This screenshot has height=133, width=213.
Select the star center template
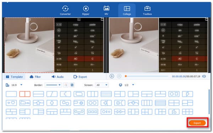38,103
